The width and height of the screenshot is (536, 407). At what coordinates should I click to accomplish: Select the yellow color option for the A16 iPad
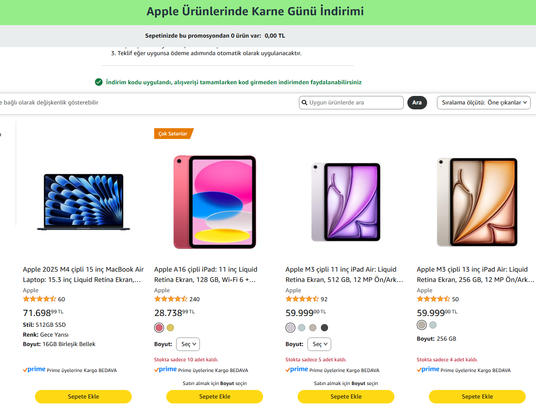pos(170,328)
